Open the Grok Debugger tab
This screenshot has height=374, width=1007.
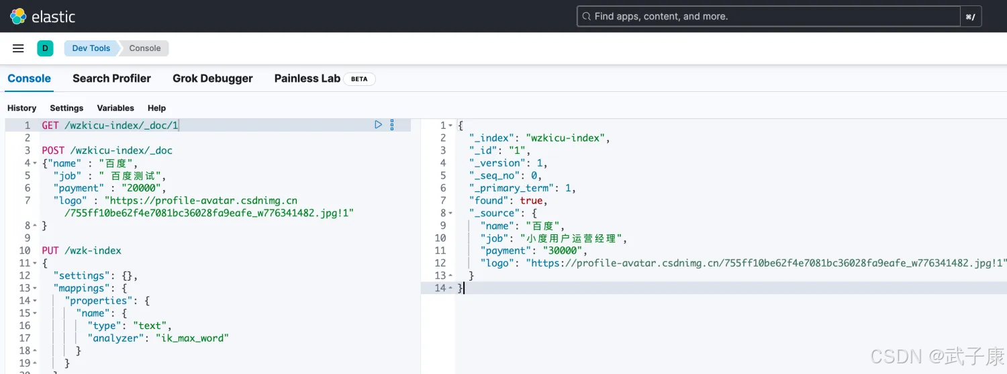[212, 79]
